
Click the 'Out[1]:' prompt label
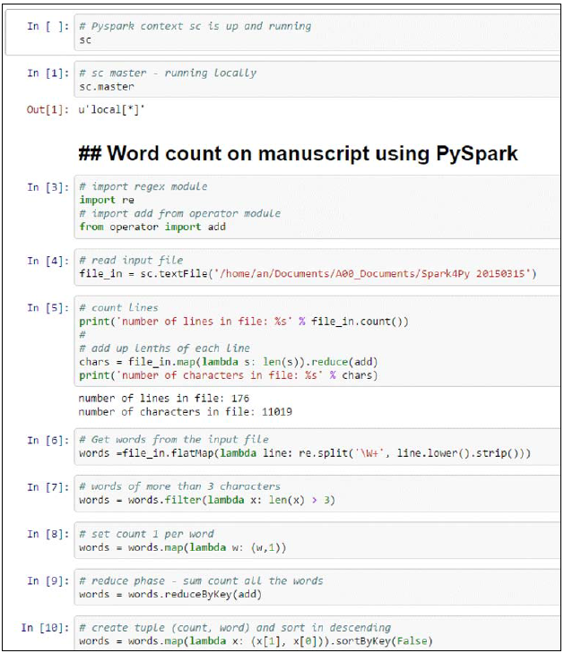[x=48, y=110]
